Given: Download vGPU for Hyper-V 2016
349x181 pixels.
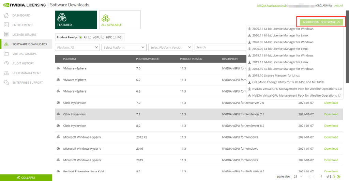Looking at the screenshot, I should pos(331,149).
